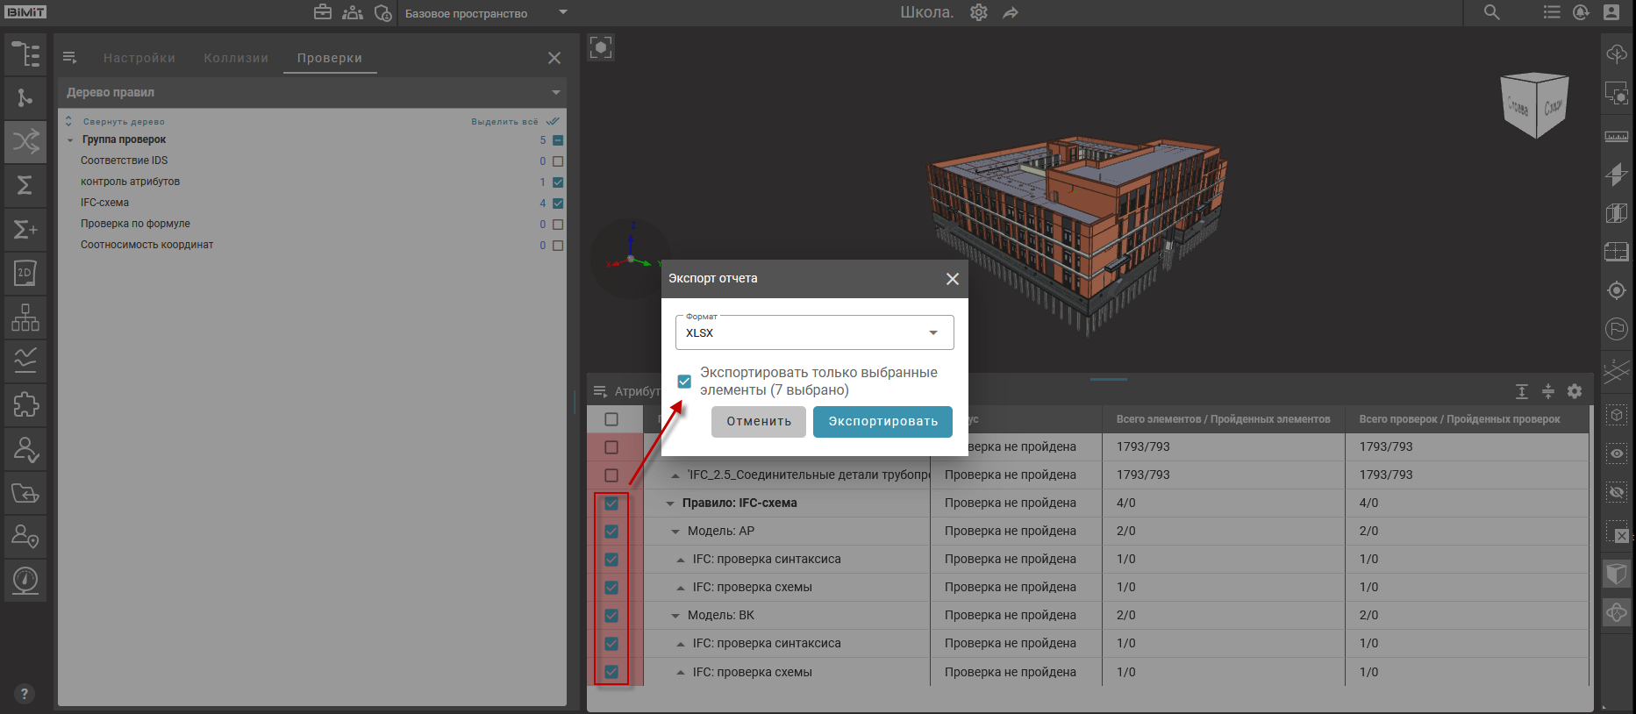1636x714 pixels.
Task: Open the model tree icon in left sidebar
Action: [x=25, y=54]
